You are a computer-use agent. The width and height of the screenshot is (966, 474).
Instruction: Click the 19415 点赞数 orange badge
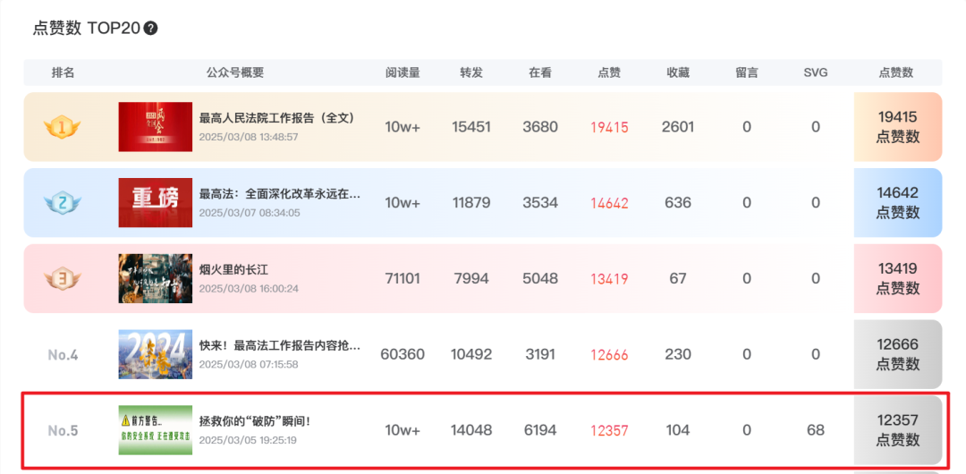pyautogui.click(x=898, y=127)
